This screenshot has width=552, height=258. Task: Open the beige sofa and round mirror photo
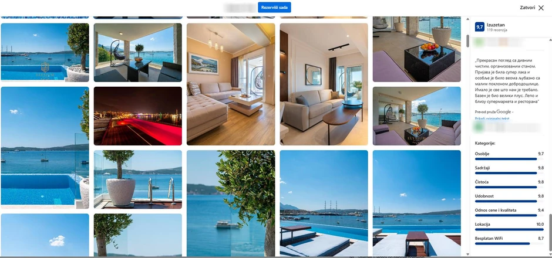[324, 84]
